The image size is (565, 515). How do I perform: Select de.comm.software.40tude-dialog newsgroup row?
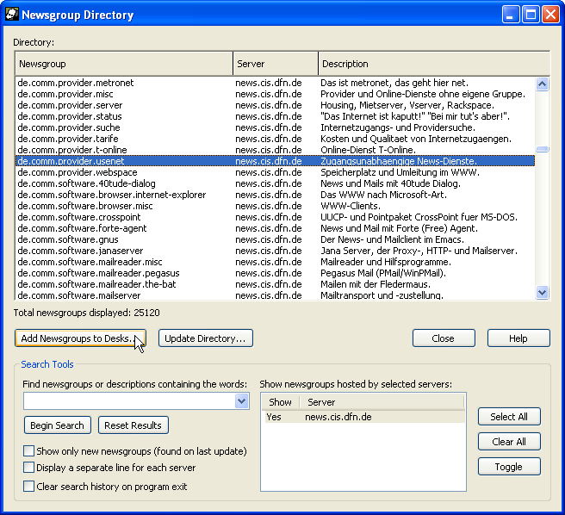[87, 183]
